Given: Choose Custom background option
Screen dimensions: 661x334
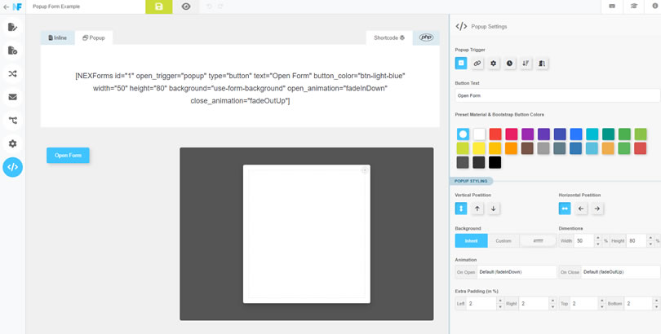Looking at the screenshot, I should [504, 241].
